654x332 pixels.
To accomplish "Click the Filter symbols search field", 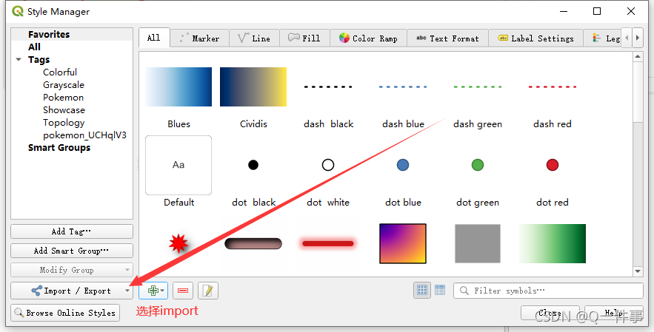I will [x=548, y=291].
